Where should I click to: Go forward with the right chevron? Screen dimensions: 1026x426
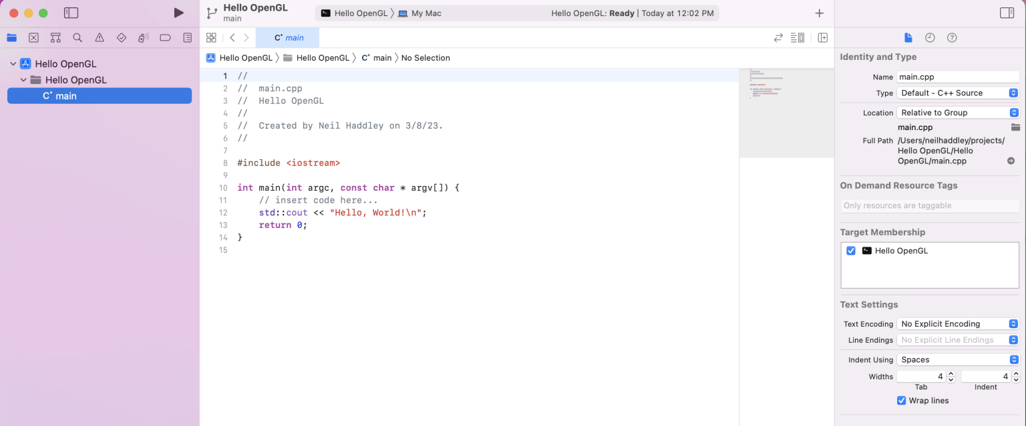coord(246,38)
